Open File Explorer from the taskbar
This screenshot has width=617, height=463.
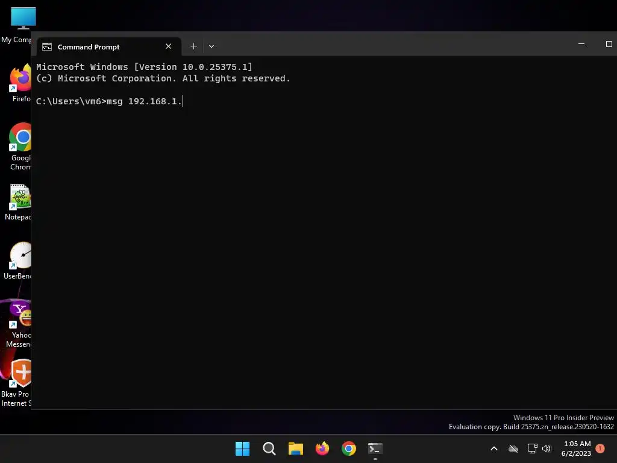(x=295, y=449)
